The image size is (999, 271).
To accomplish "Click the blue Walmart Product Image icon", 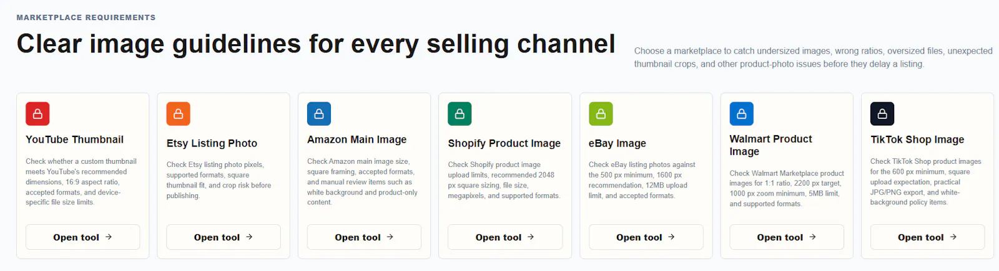I will [741, 114].
